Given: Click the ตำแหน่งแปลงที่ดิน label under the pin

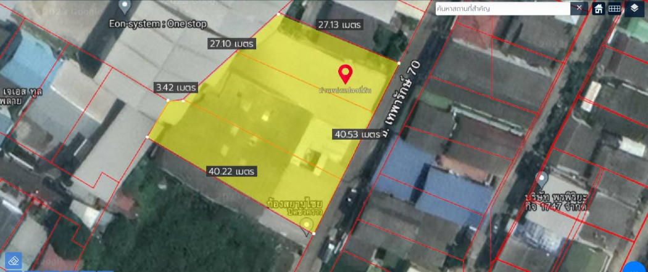Looking at the screenshot, I should point(344,89).
